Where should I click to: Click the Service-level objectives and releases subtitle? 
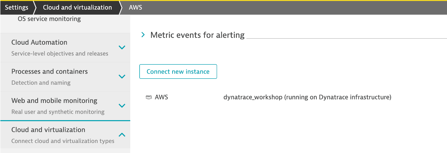(x=60, y=54)
